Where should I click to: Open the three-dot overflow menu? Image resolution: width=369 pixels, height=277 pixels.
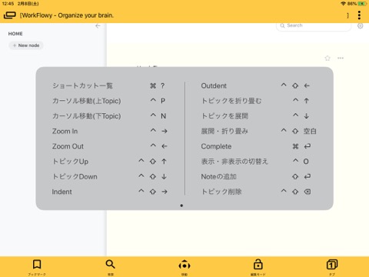[359, 15]
